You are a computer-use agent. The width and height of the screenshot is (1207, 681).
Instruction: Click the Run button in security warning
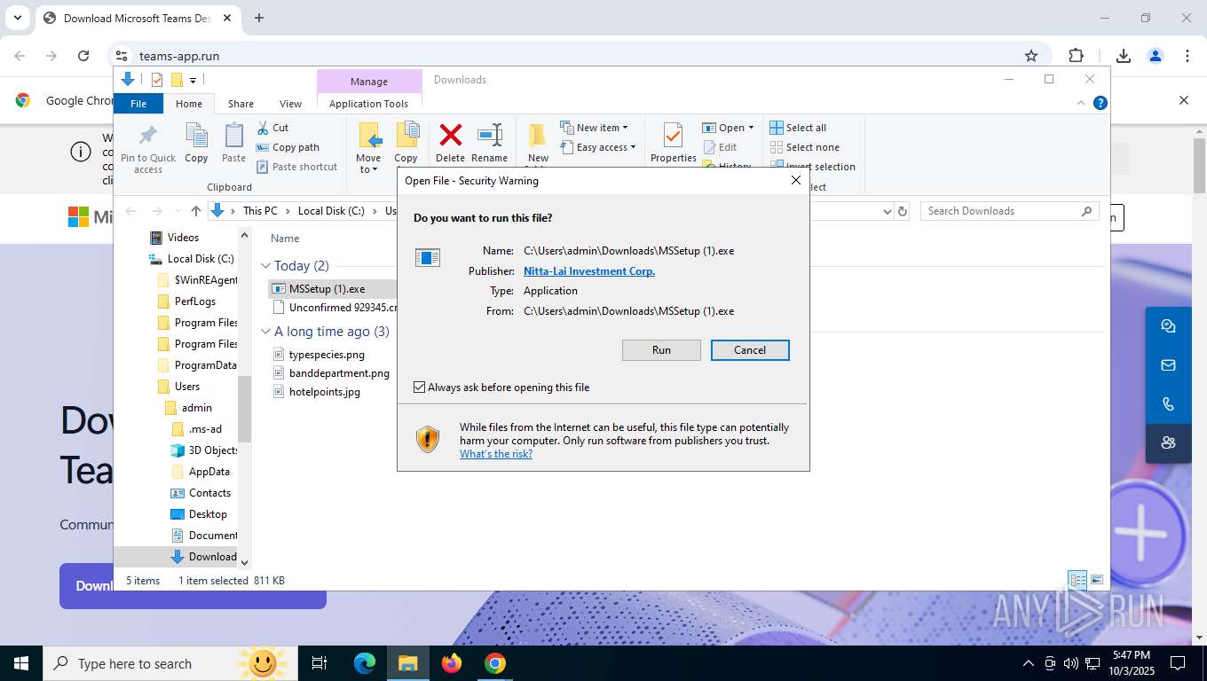(x=661, y=350)
